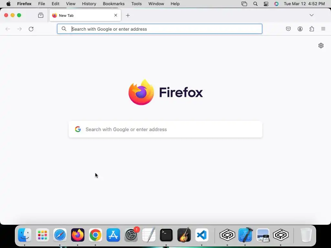Screen dimensions: 331x248
Task: Select the New Tab tab
Action: [85, 15]
